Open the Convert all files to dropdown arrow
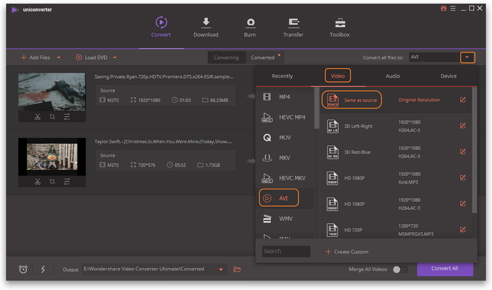This screenshot has width=492, height=290. (x=467, y=57)
